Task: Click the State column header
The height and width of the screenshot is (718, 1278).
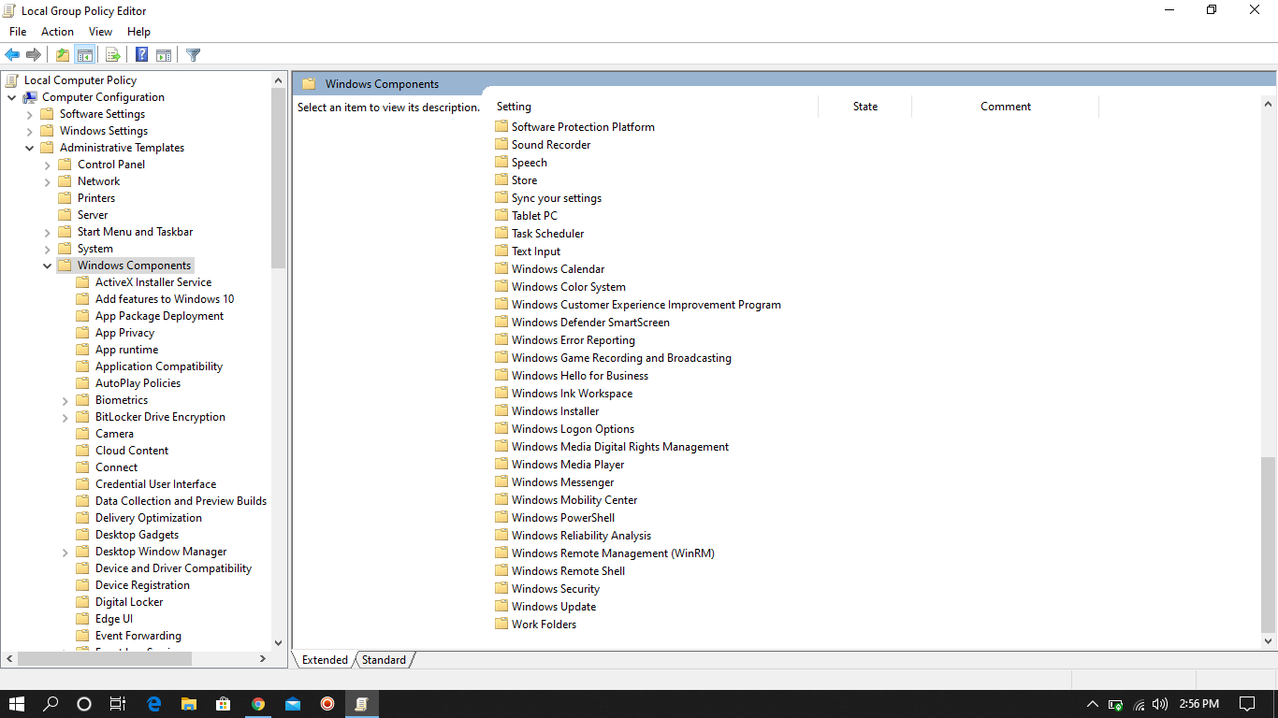Action: point(865,107)
